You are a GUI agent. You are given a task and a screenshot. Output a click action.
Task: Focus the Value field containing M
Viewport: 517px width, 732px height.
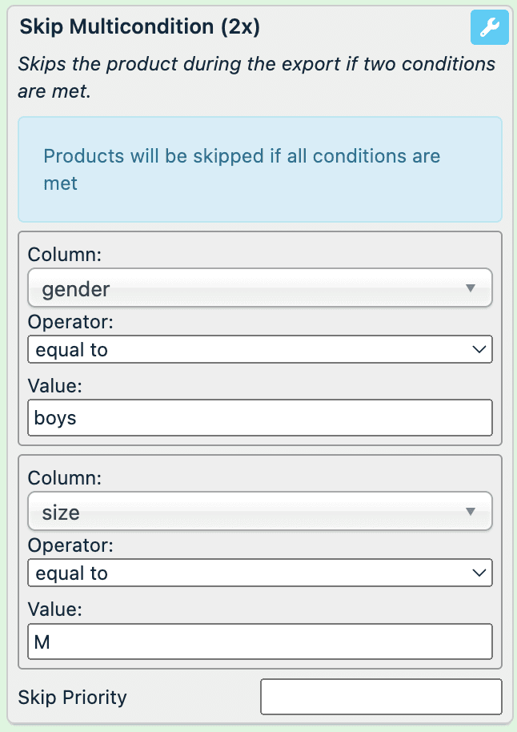259,641
